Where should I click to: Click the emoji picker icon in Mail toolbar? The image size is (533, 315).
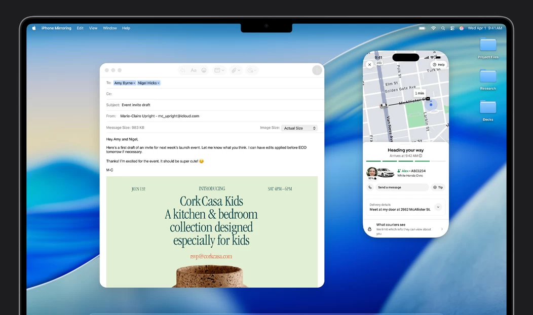tap(204, 70)
